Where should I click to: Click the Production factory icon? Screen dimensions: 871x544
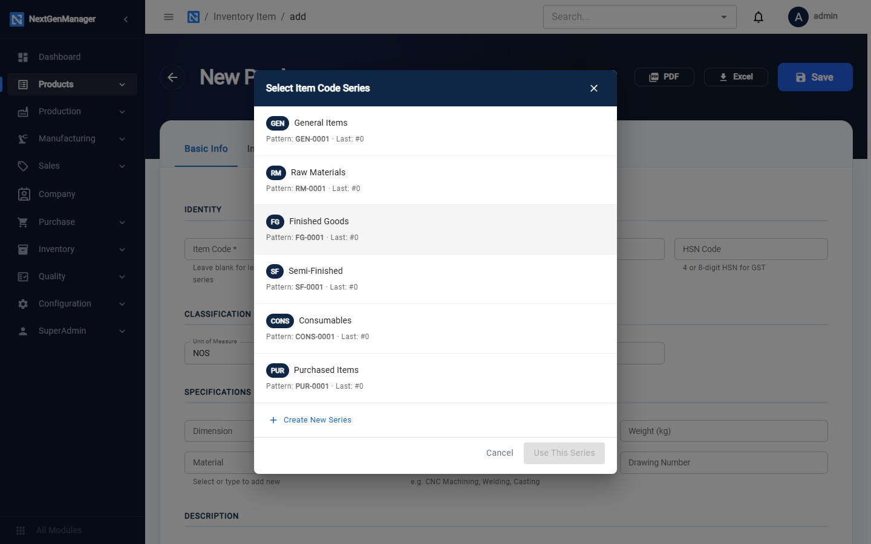coord(23,111)
